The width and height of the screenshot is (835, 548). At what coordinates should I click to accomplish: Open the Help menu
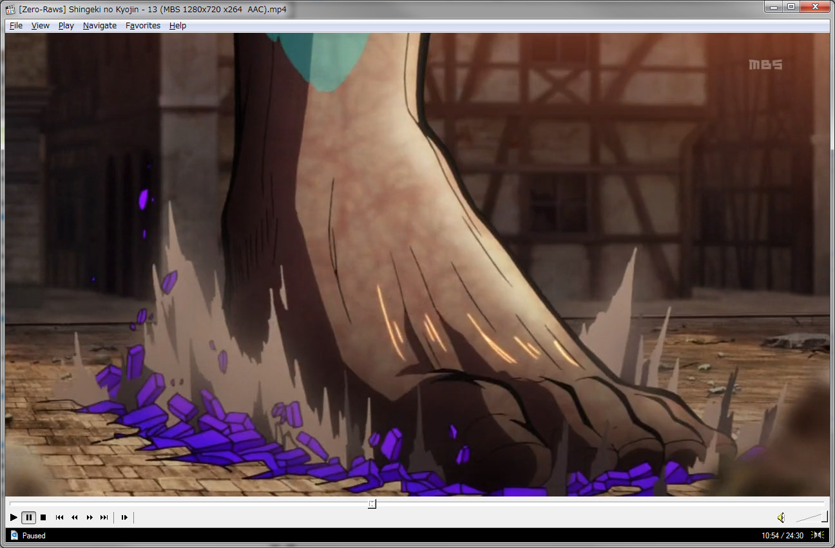178,26
